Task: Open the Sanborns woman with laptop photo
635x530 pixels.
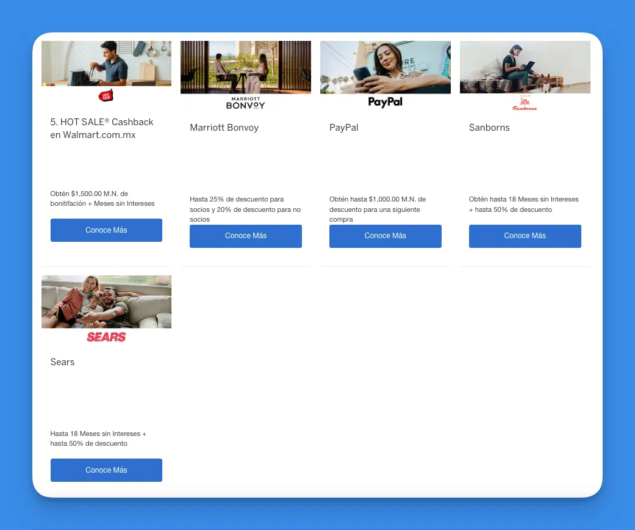Action: click(525, 67)
